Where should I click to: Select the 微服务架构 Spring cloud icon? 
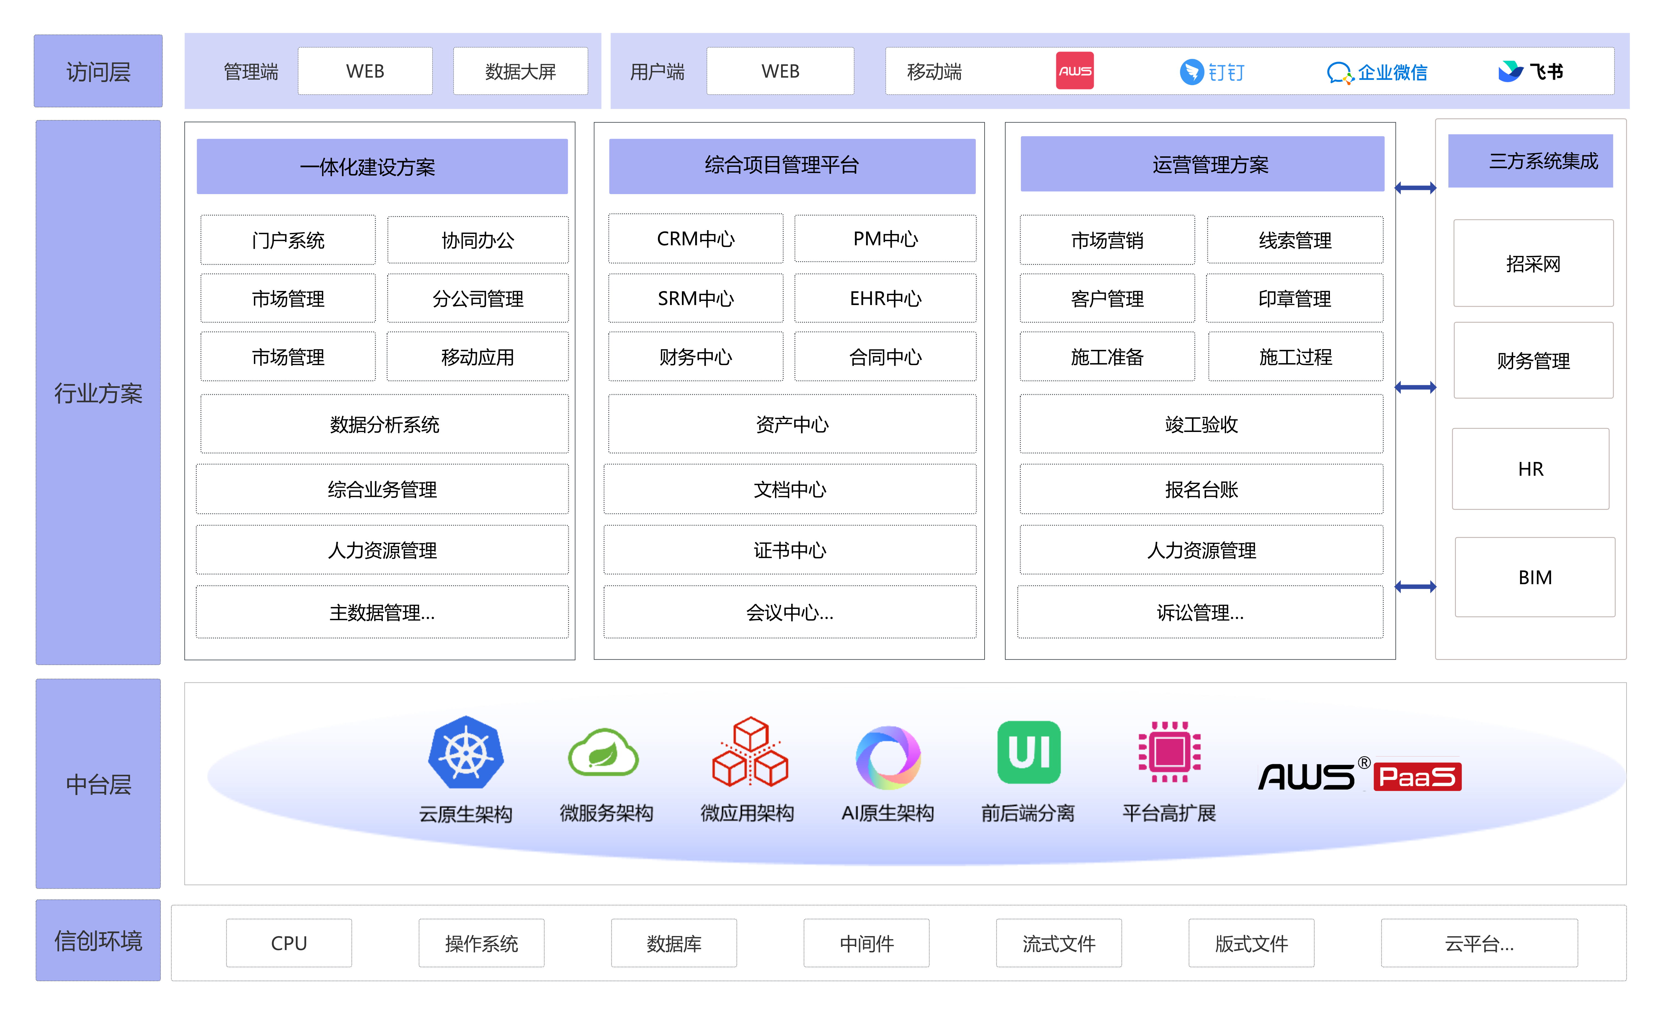click(604, 753)
